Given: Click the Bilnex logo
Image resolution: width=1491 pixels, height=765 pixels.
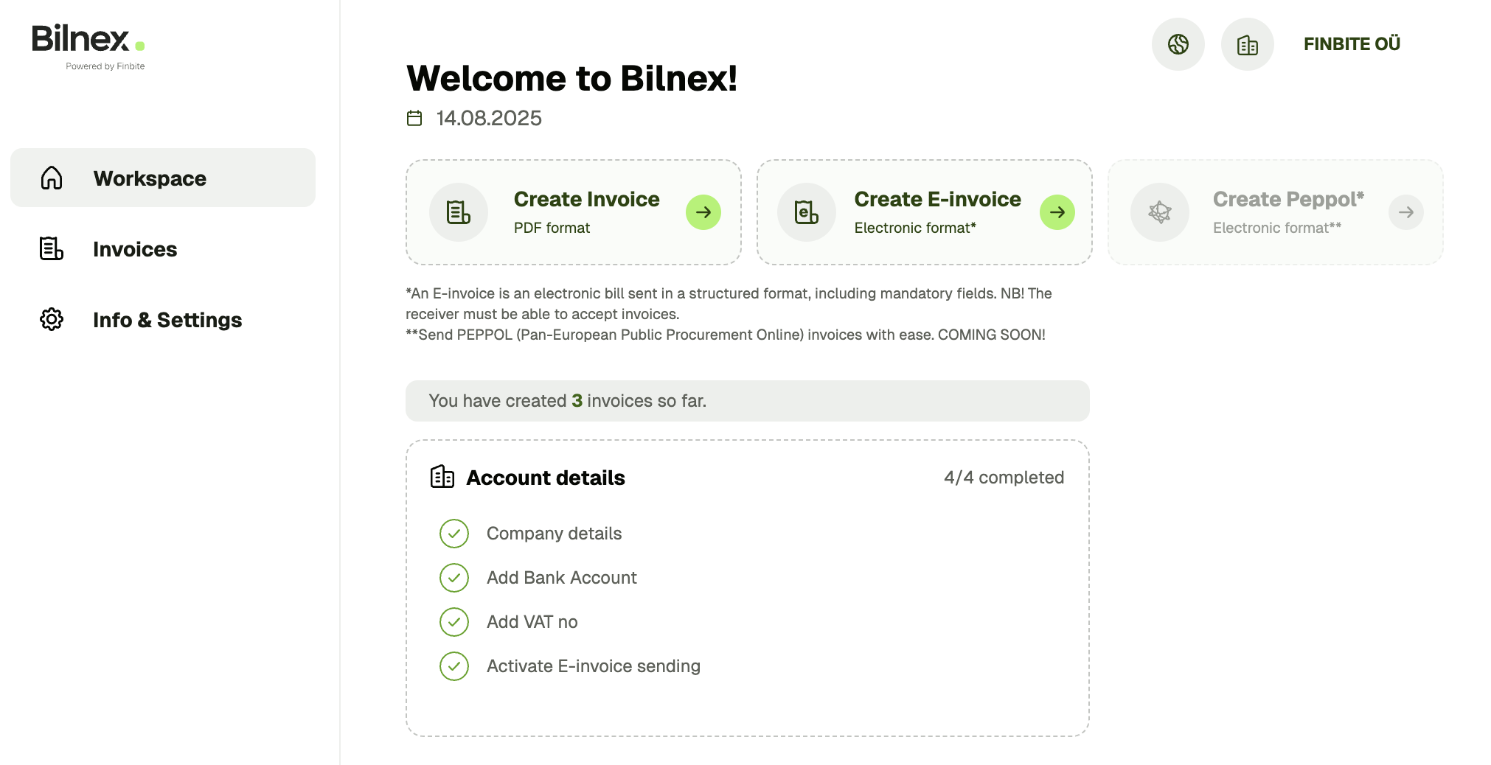Looking at the screenshot, I should tap(88, 46).
